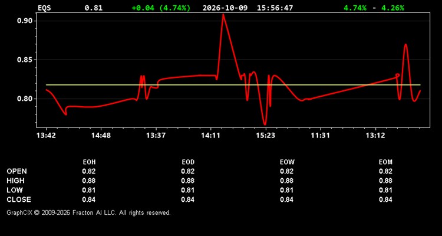Click the 0.90 price axis label
442x236 pixels.
point(25,21)
